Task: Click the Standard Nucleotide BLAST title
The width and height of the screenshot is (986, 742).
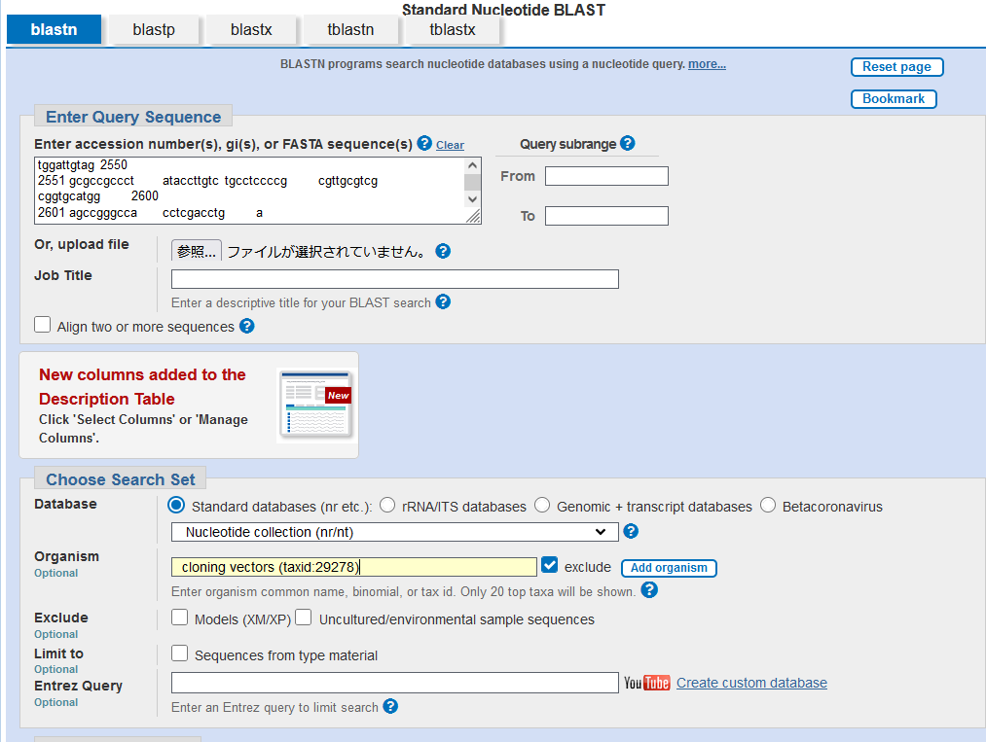Action: coord(503,10)
